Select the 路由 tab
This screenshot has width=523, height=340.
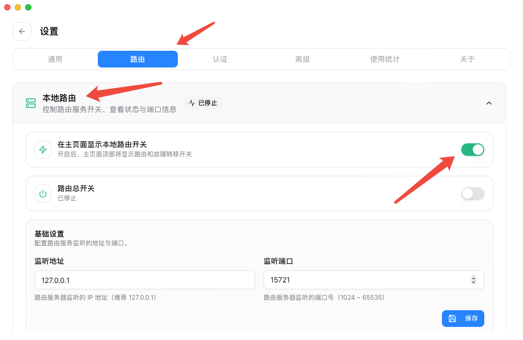(138, 59)
